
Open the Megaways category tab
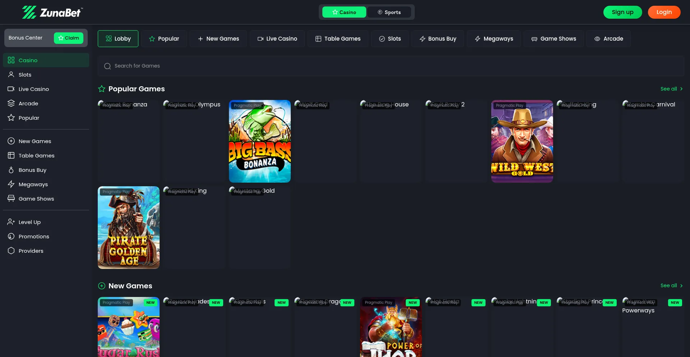tap(494, 38)
